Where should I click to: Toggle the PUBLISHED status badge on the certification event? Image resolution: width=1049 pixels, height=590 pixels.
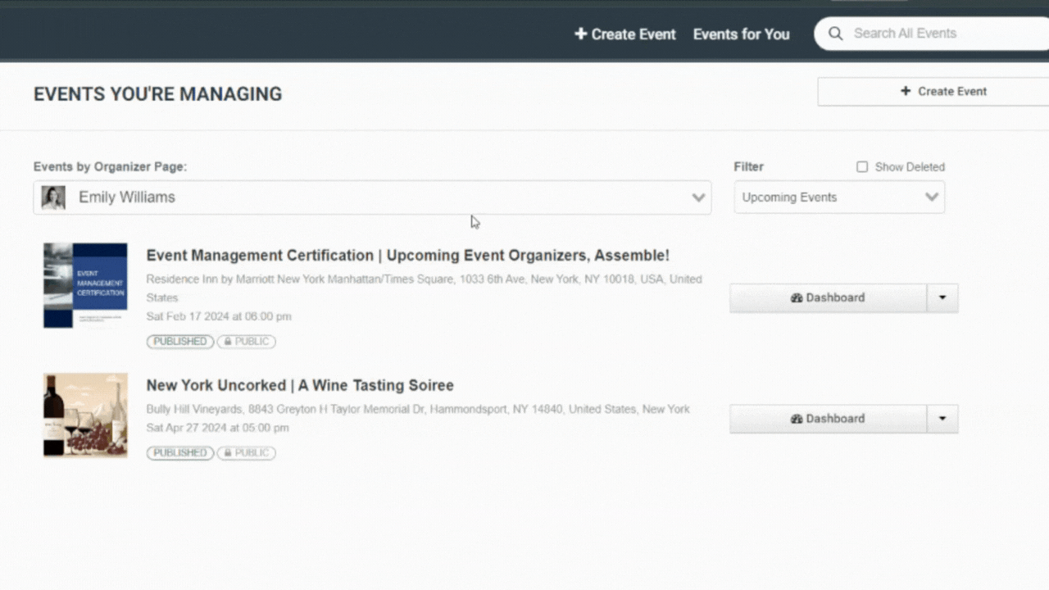coord(179,342)
